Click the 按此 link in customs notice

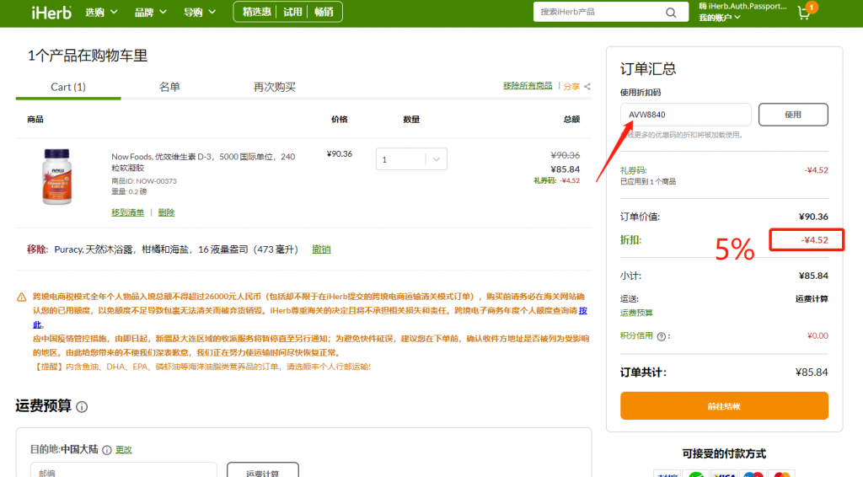[x=582, y=311]
